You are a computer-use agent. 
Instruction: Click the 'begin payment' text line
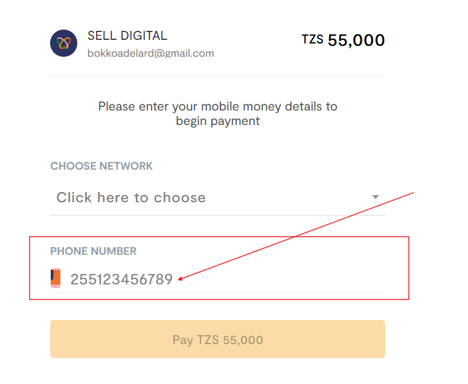point(217,121)
